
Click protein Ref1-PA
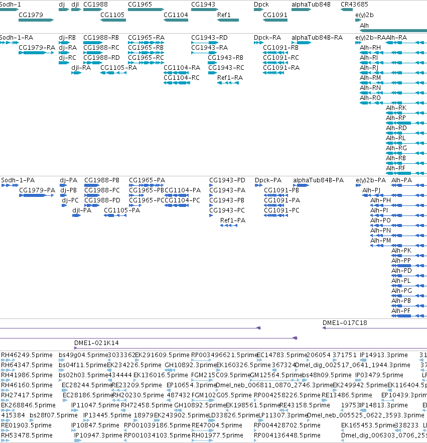tap(229, 226)
